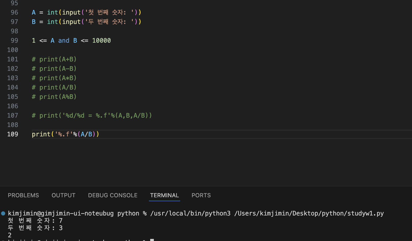Viewport: 412px width, 241px height.
Task: Click the blue terminal command status dot
Action: point(3,213)
